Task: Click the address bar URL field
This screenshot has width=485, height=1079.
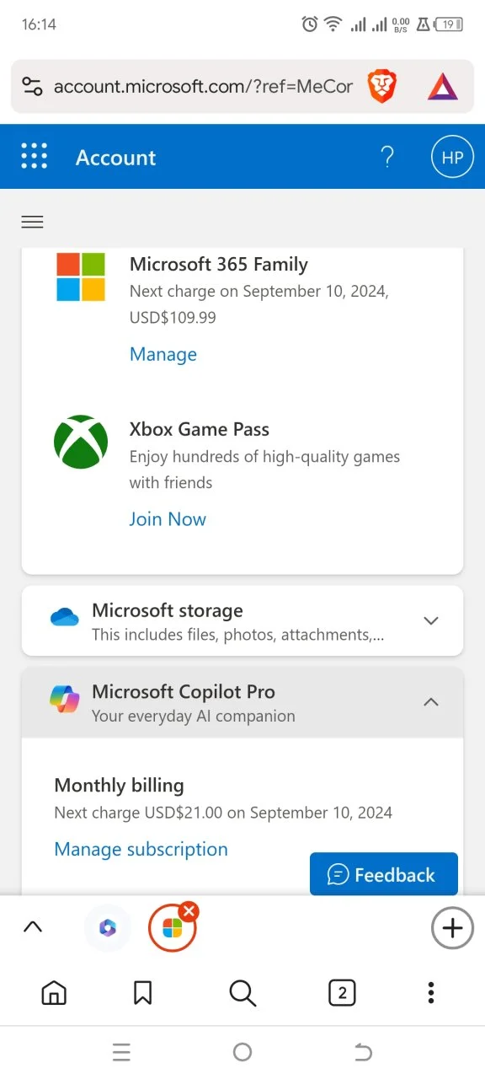Action: coord(203,86)
